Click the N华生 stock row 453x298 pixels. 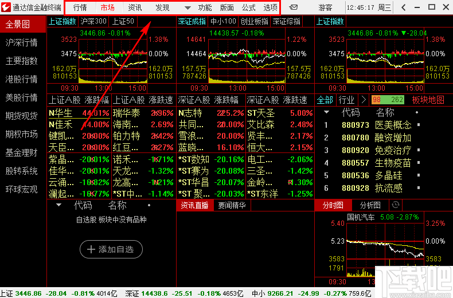click(x=79, y=113)
